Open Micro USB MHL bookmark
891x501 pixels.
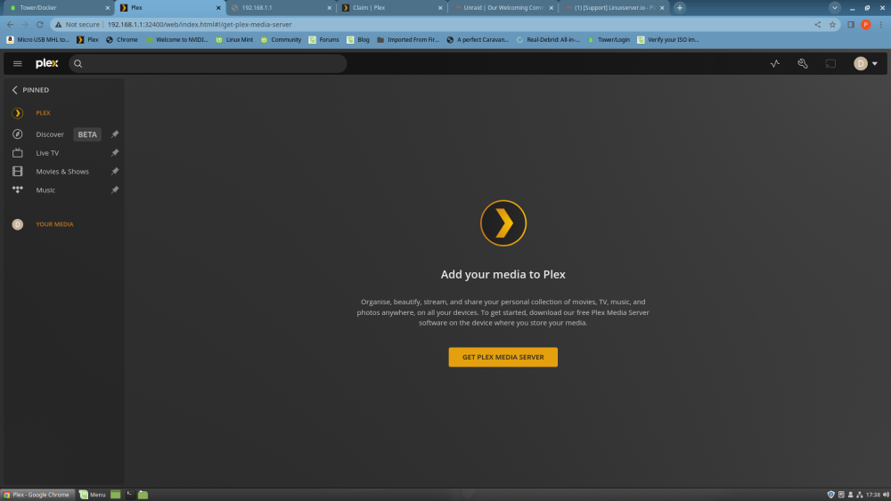click(x=37, y=40)
